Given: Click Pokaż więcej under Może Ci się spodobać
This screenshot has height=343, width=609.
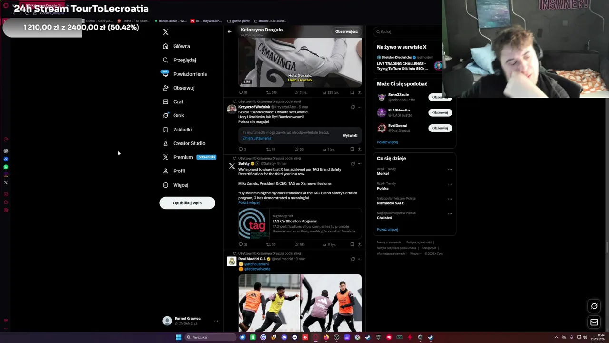Looking at the screenshot, I should [387, 142].
